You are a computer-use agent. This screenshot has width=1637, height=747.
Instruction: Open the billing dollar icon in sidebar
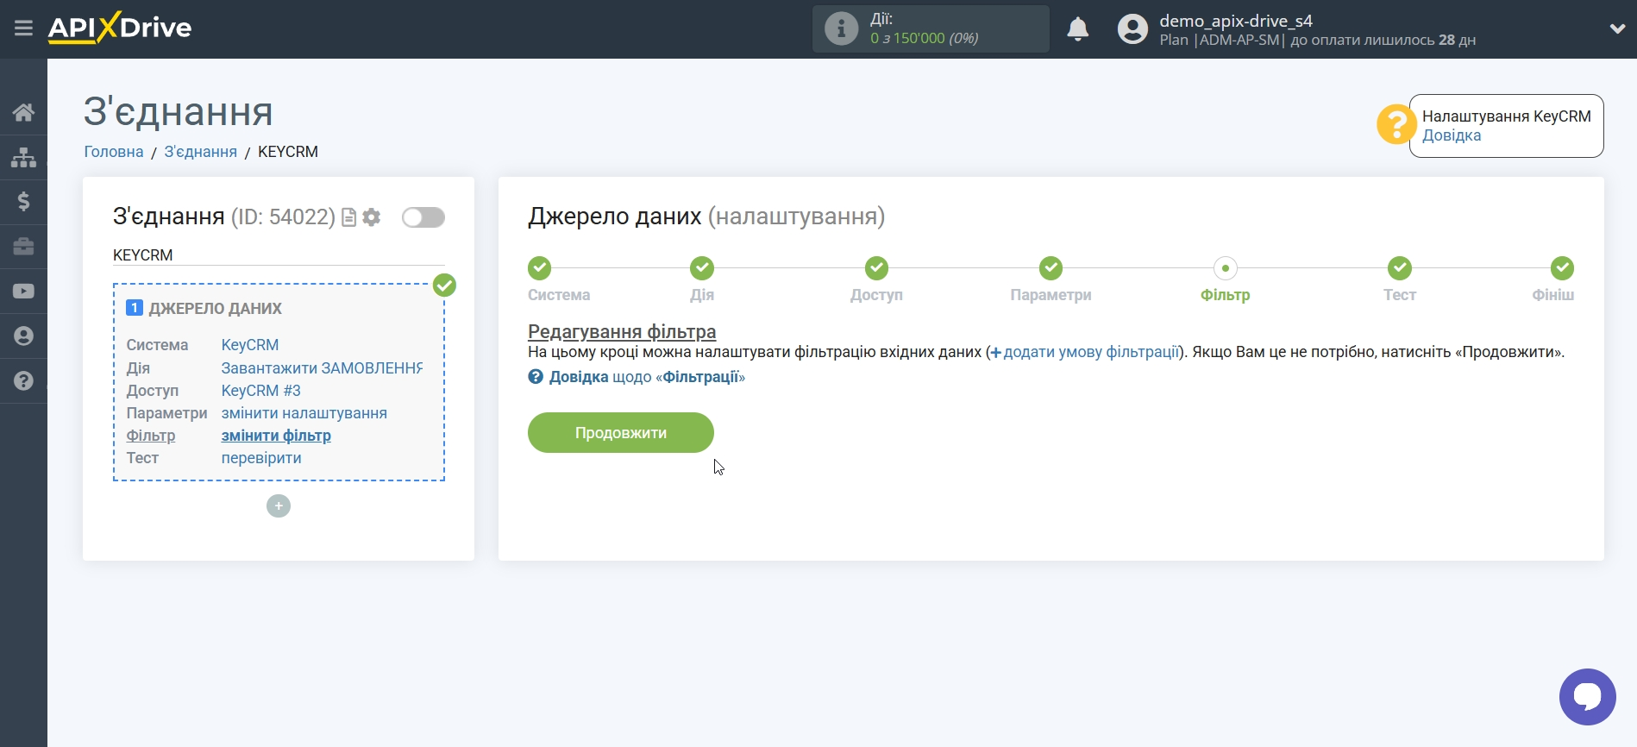(23, 202)
